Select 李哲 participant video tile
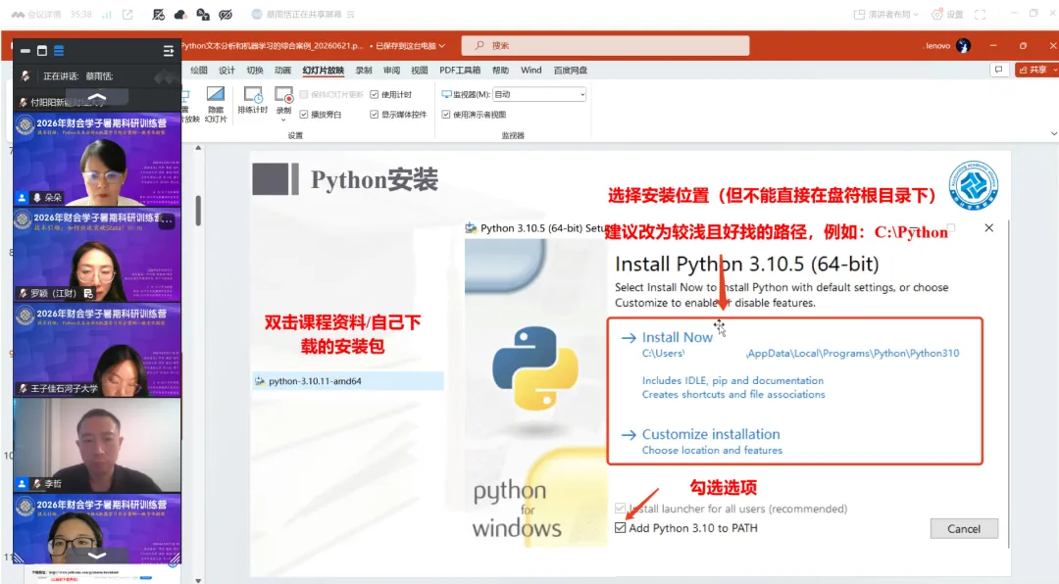This screenshot has height=584, width=1059. pyautogui.click(x=97, y=445)
